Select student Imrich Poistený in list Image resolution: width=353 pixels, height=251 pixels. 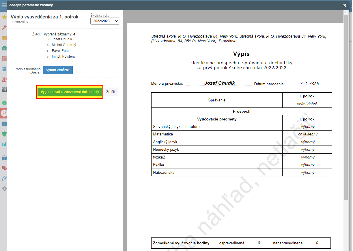click(63, 56)
